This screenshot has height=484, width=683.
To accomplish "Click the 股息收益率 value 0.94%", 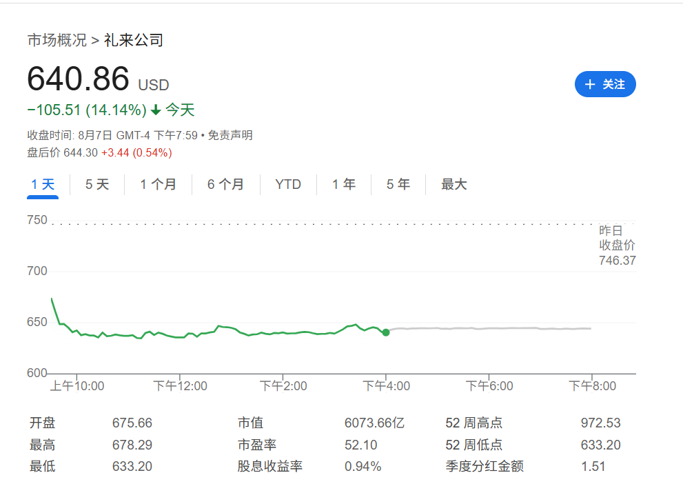I will [363, 466].
